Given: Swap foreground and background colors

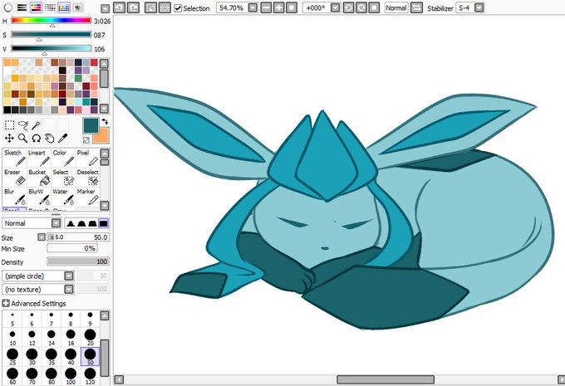Looking at the screenshot, I should tap(105, 121).
